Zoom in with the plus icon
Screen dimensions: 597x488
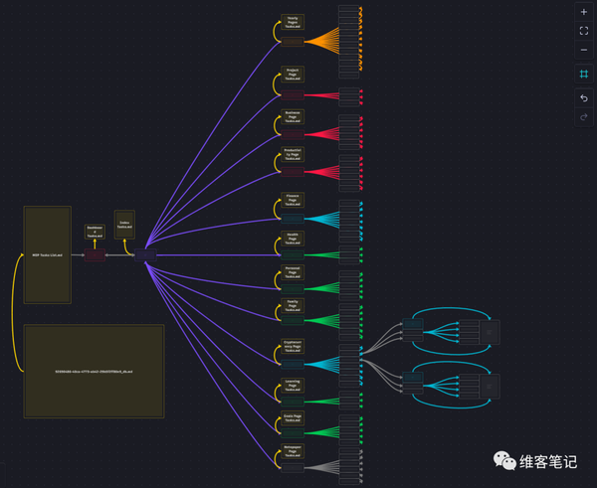[584, 12]
